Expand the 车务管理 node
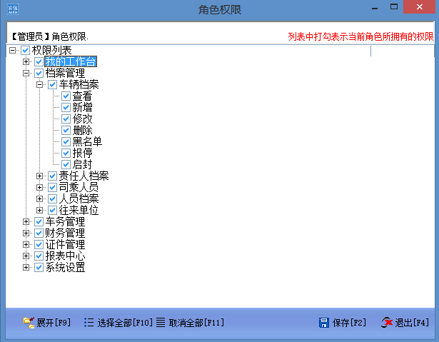Image resolution: width=439 pixels, height=342 pixels. coord(26,221)
